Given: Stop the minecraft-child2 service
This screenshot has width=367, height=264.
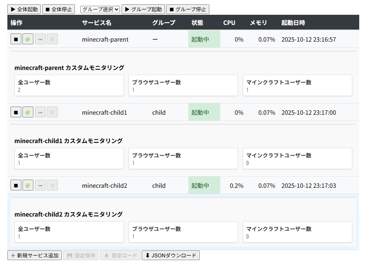Looking at the screenshot, I should tap(16, 185).
